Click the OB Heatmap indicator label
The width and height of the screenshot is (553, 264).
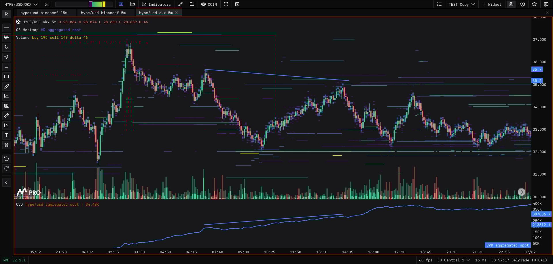click(x=27, y=30)
